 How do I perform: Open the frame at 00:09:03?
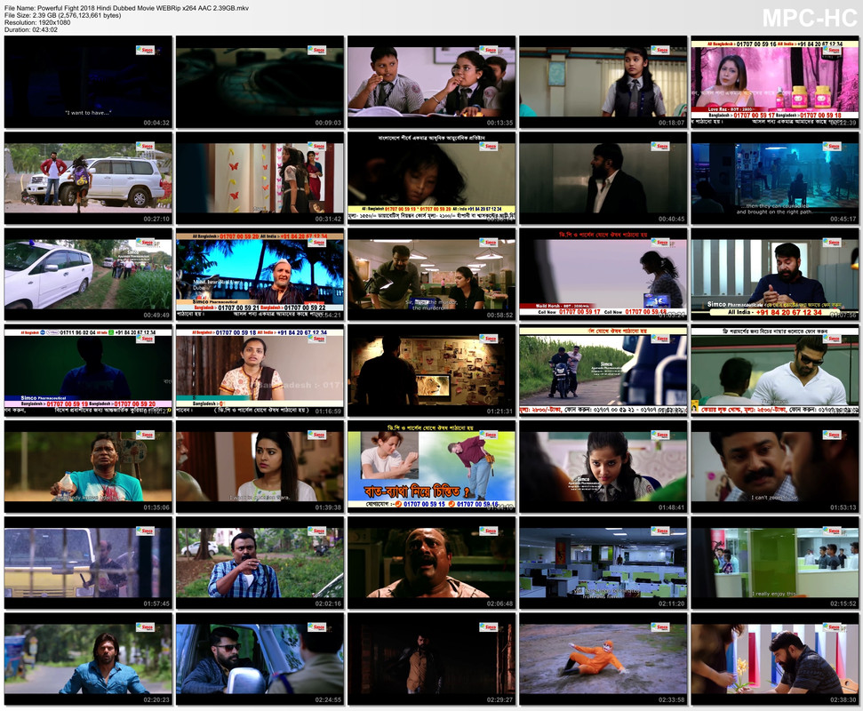[260, 82]
